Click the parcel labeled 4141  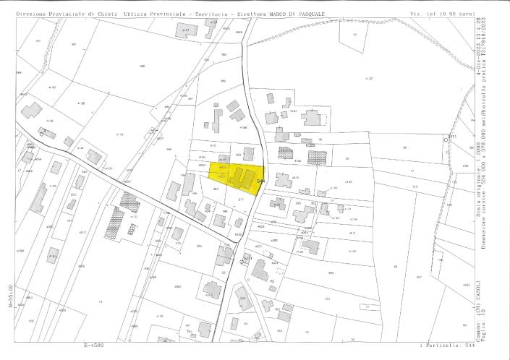[293, 111]
